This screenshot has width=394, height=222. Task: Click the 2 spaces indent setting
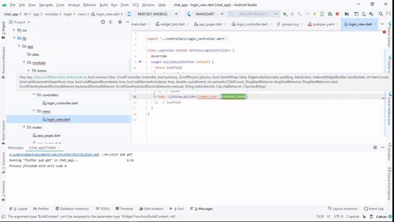[x=353, y=216]
